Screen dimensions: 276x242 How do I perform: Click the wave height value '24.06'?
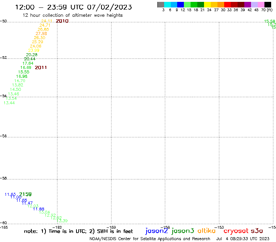point(35,46)
